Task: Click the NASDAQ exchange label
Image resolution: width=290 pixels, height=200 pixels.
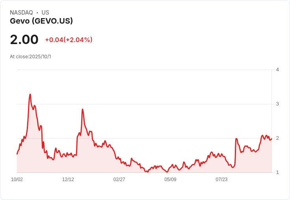Action: 21,13
